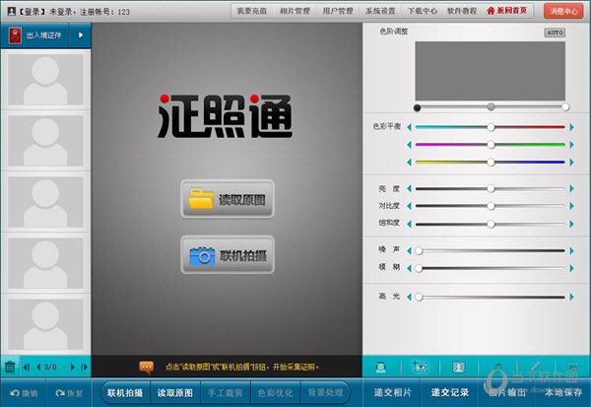Decrease 亮度 with left arrow
This screenshot has height=407, width=591.
(x=409, y=188)
